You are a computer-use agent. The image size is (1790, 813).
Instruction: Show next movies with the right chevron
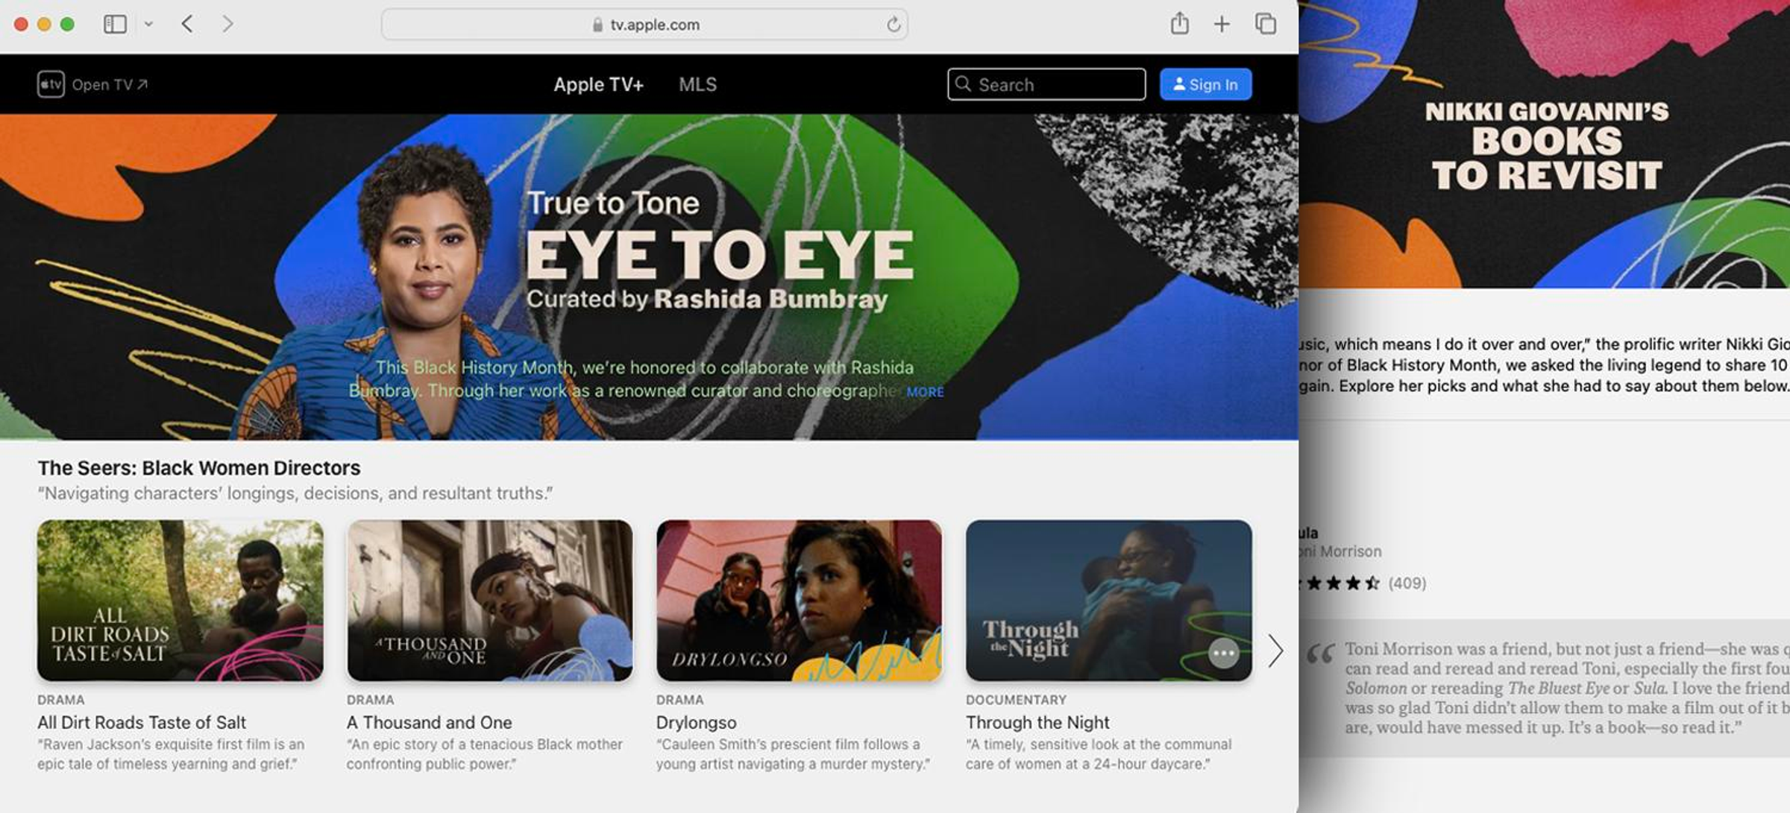[x=1276, y=651]
